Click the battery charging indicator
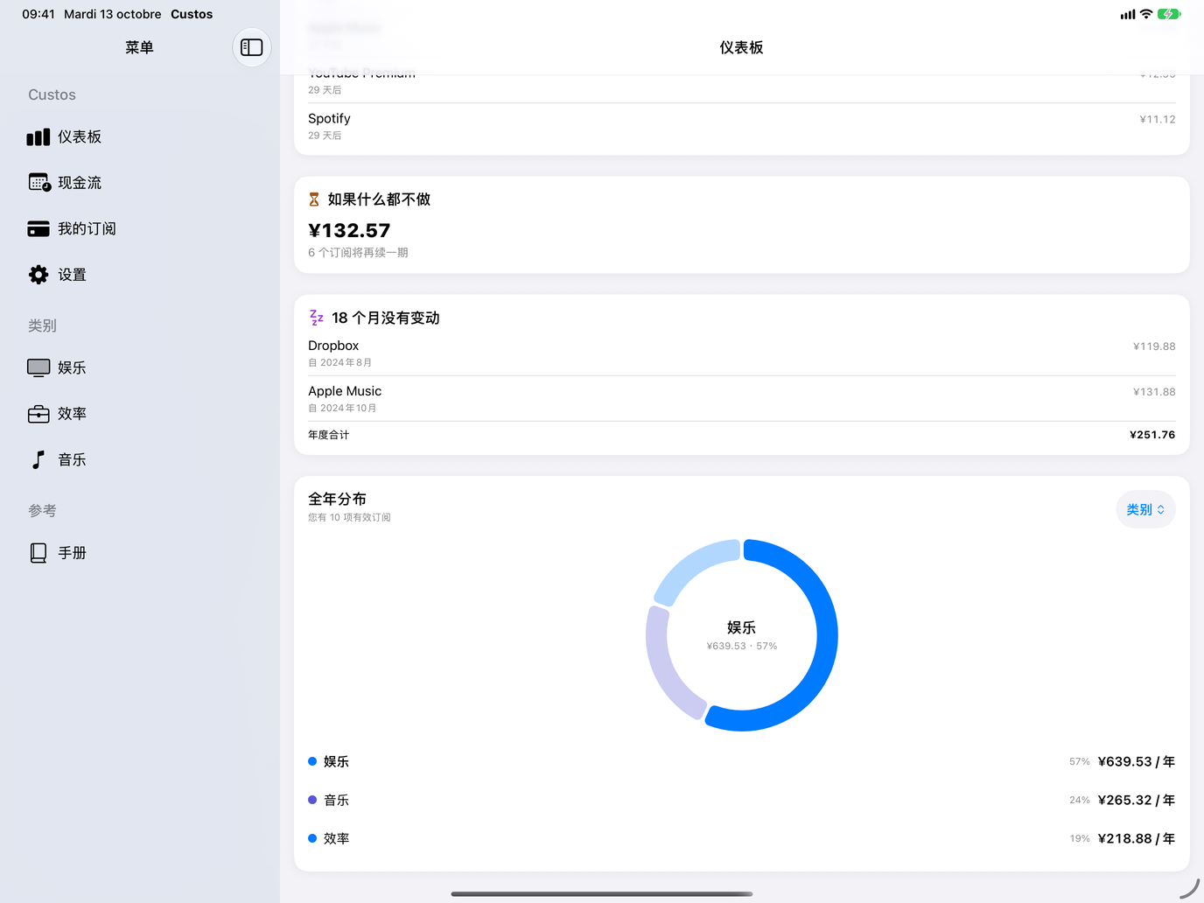Image resolution: width=1204 pixels, height=903 pixels. [1169, 14]
